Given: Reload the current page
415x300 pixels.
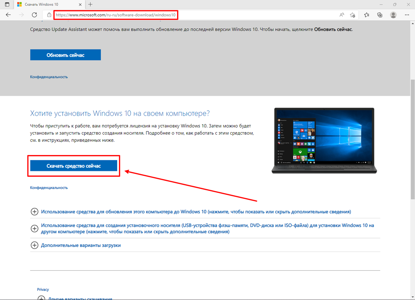Looking at the screenshot, I should click(x=34, y=15).
